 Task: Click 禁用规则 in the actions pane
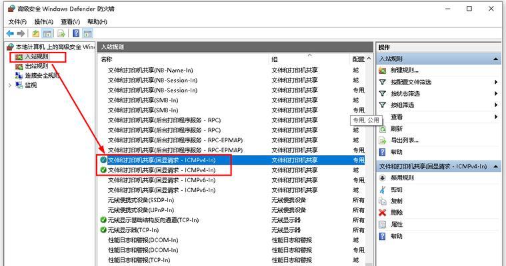click(402, 178)
